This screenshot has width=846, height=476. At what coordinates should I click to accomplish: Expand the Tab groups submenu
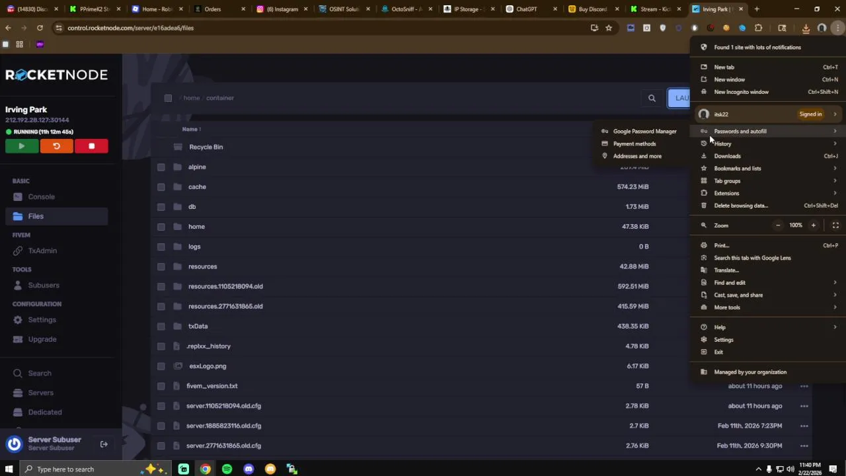(x=768, y=181)
